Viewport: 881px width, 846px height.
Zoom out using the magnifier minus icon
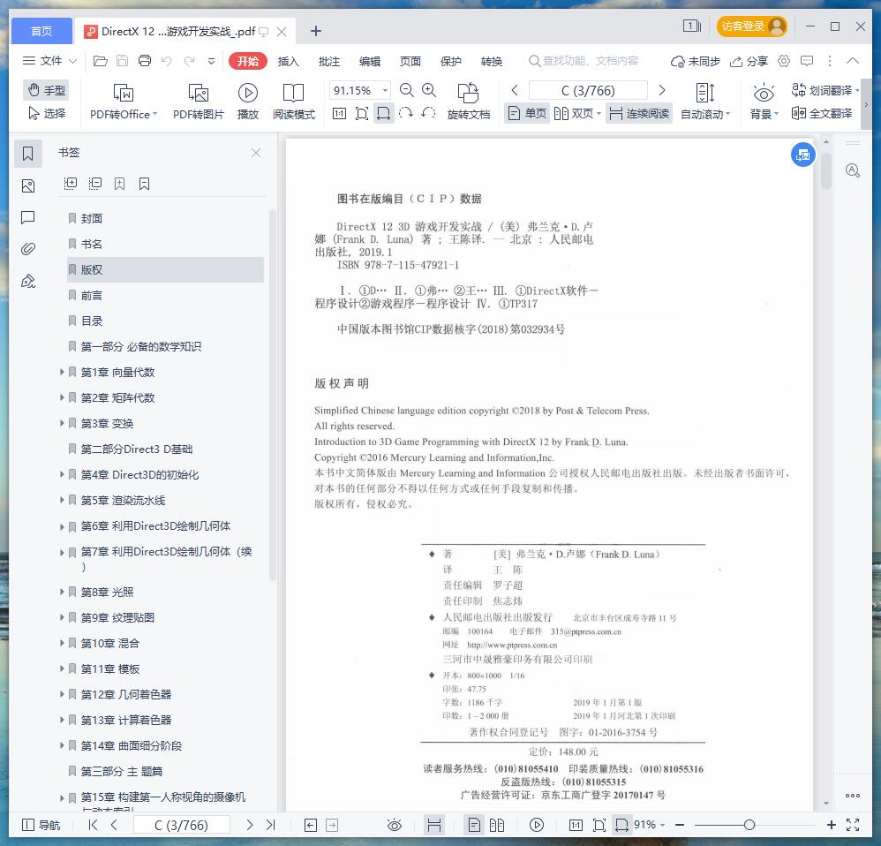[x=406, y=90]
